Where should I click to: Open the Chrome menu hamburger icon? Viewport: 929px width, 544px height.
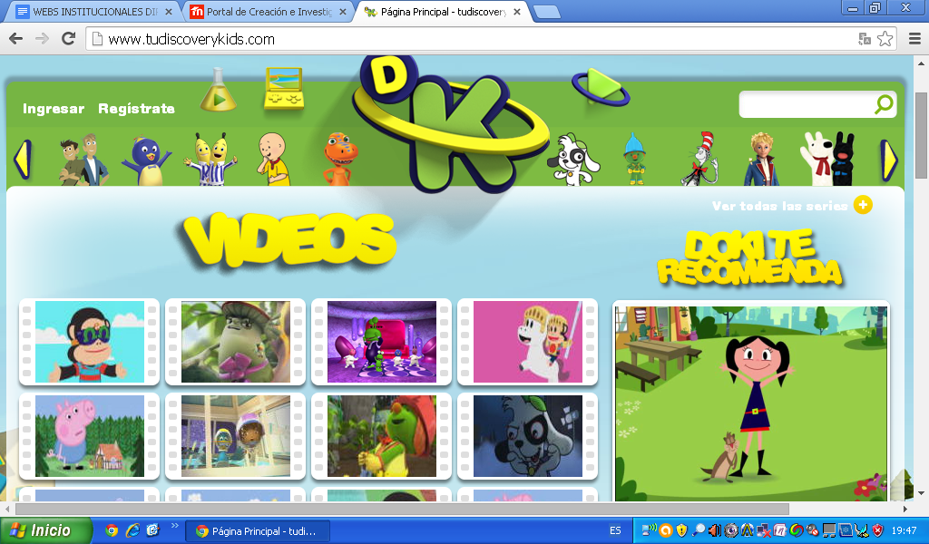pyautogui.click(x=914, y=39)
